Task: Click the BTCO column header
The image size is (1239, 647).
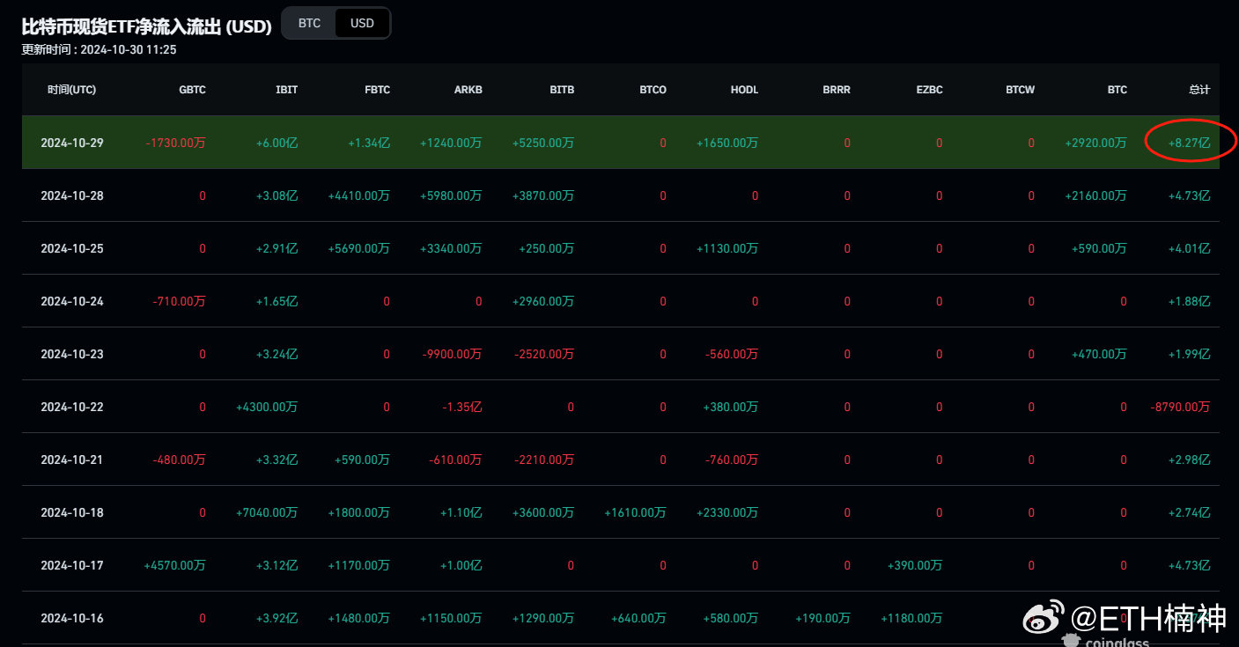Action: pos(653,90)
